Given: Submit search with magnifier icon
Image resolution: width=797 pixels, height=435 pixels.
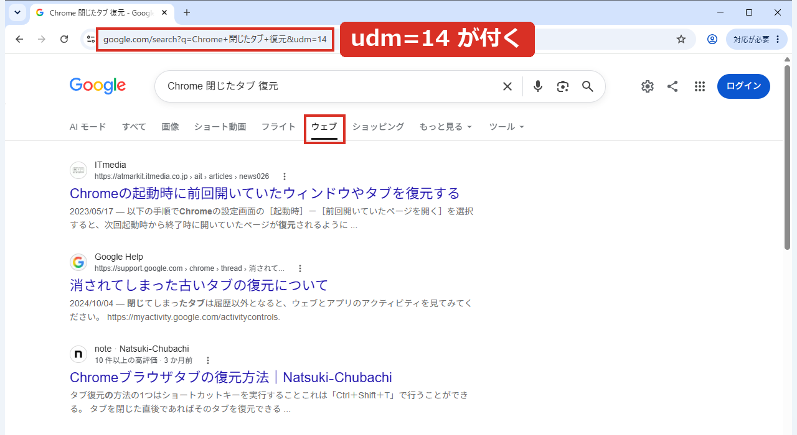Looking at the screenshot, I should [x=588, y=86].
